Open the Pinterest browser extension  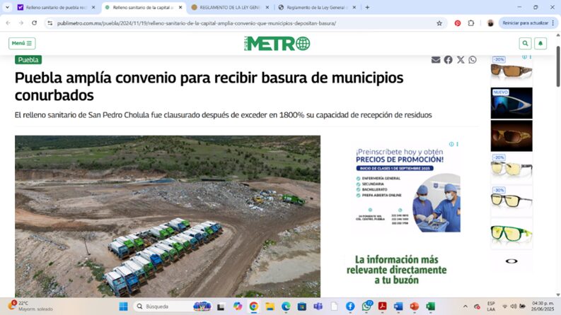(458, 23)
